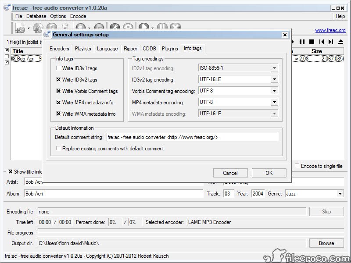Open the ID3v1 tag encoding dropdown

coord(274,68)
